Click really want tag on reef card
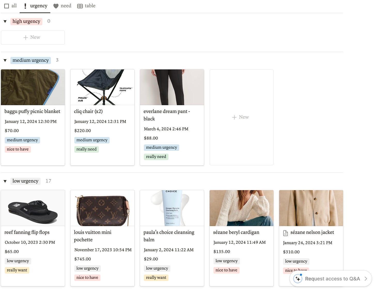The image size is (376, 290). tap(17, 270)
